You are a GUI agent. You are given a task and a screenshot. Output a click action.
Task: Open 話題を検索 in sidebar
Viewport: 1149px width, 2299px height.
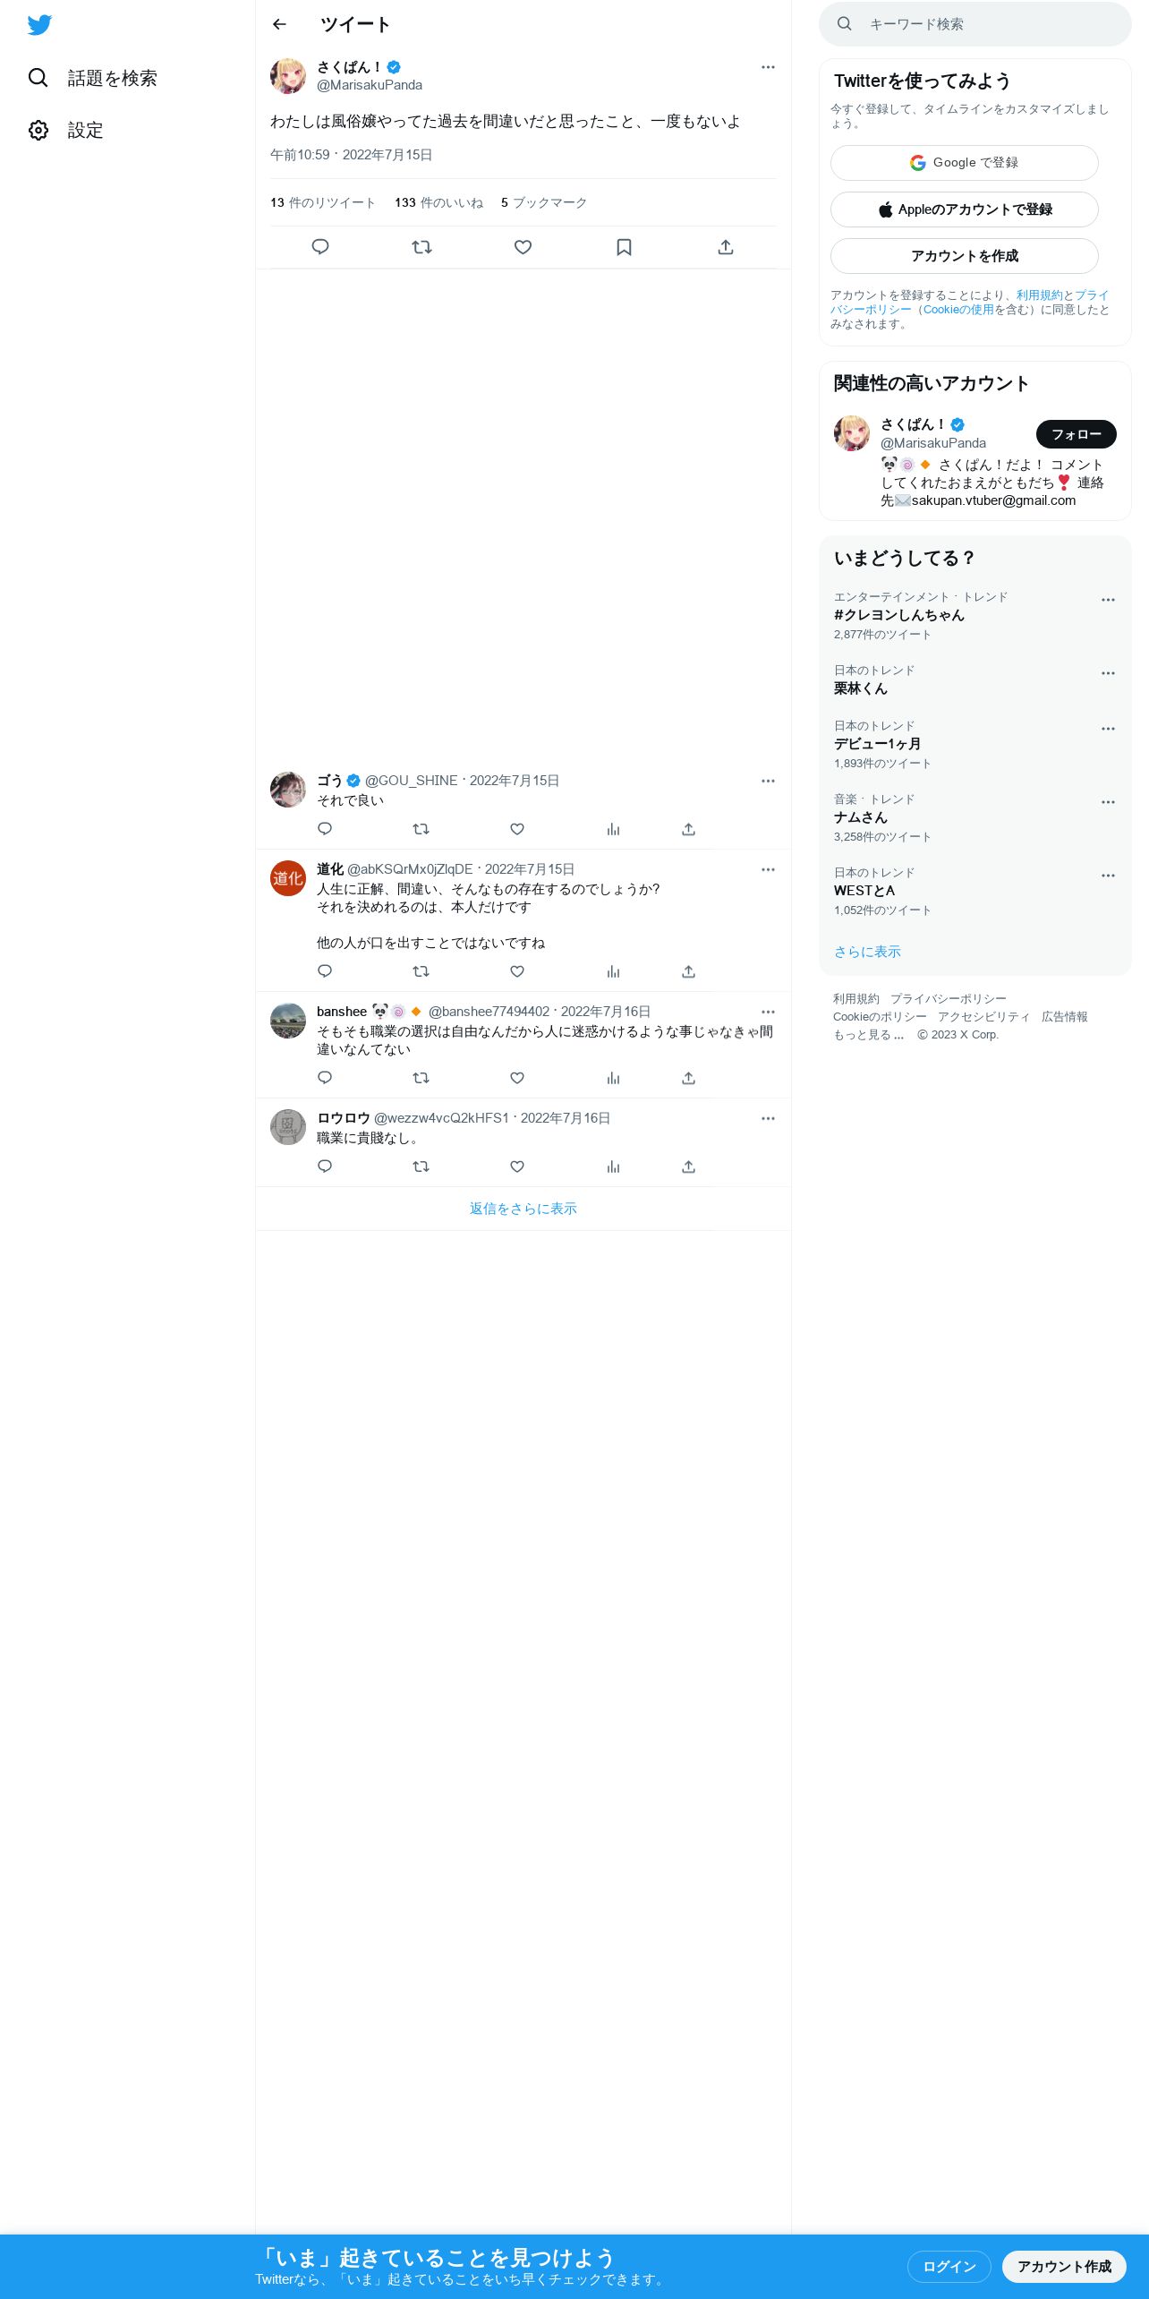[92, 78]
